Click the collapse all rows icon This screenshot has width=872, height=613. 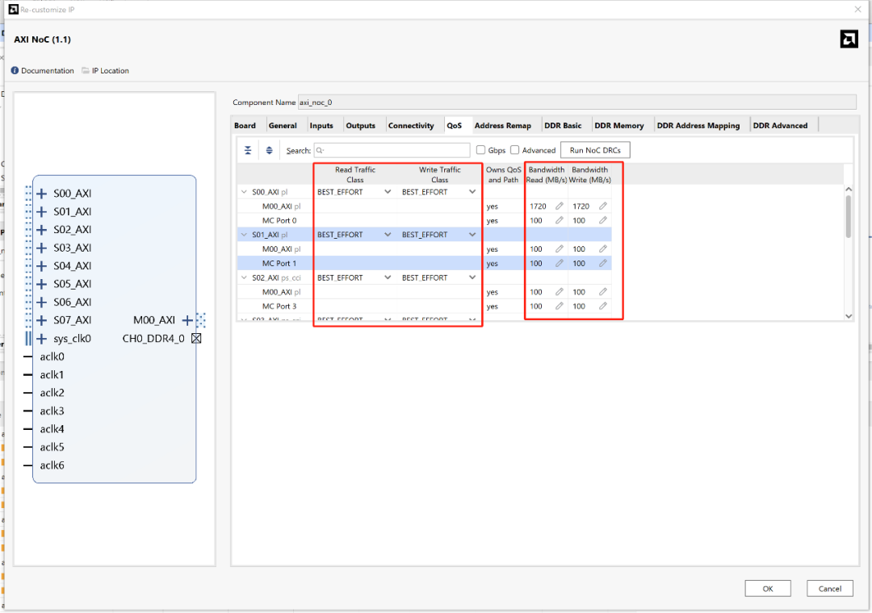tap(248, 150)
